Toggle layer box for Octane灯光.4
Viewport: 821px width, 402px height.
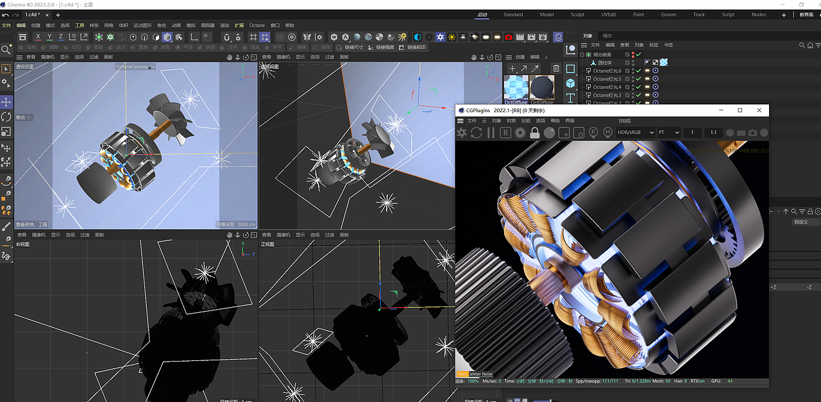click(627, 87)
